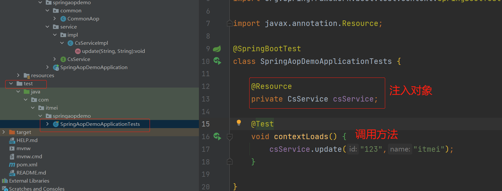
Task: Click the CsService interface icon
Action: tap(63, 59)
